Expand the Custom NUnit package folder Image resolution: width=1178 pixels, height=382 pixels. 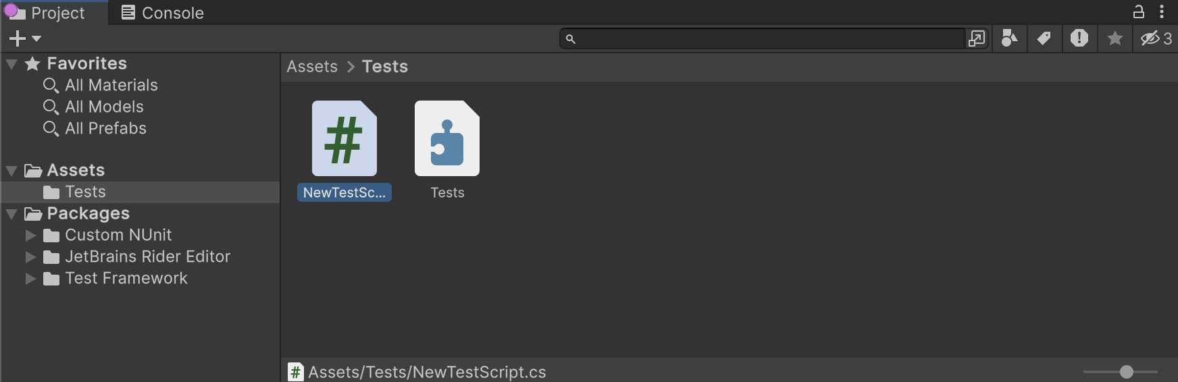[x=30, y=236]
